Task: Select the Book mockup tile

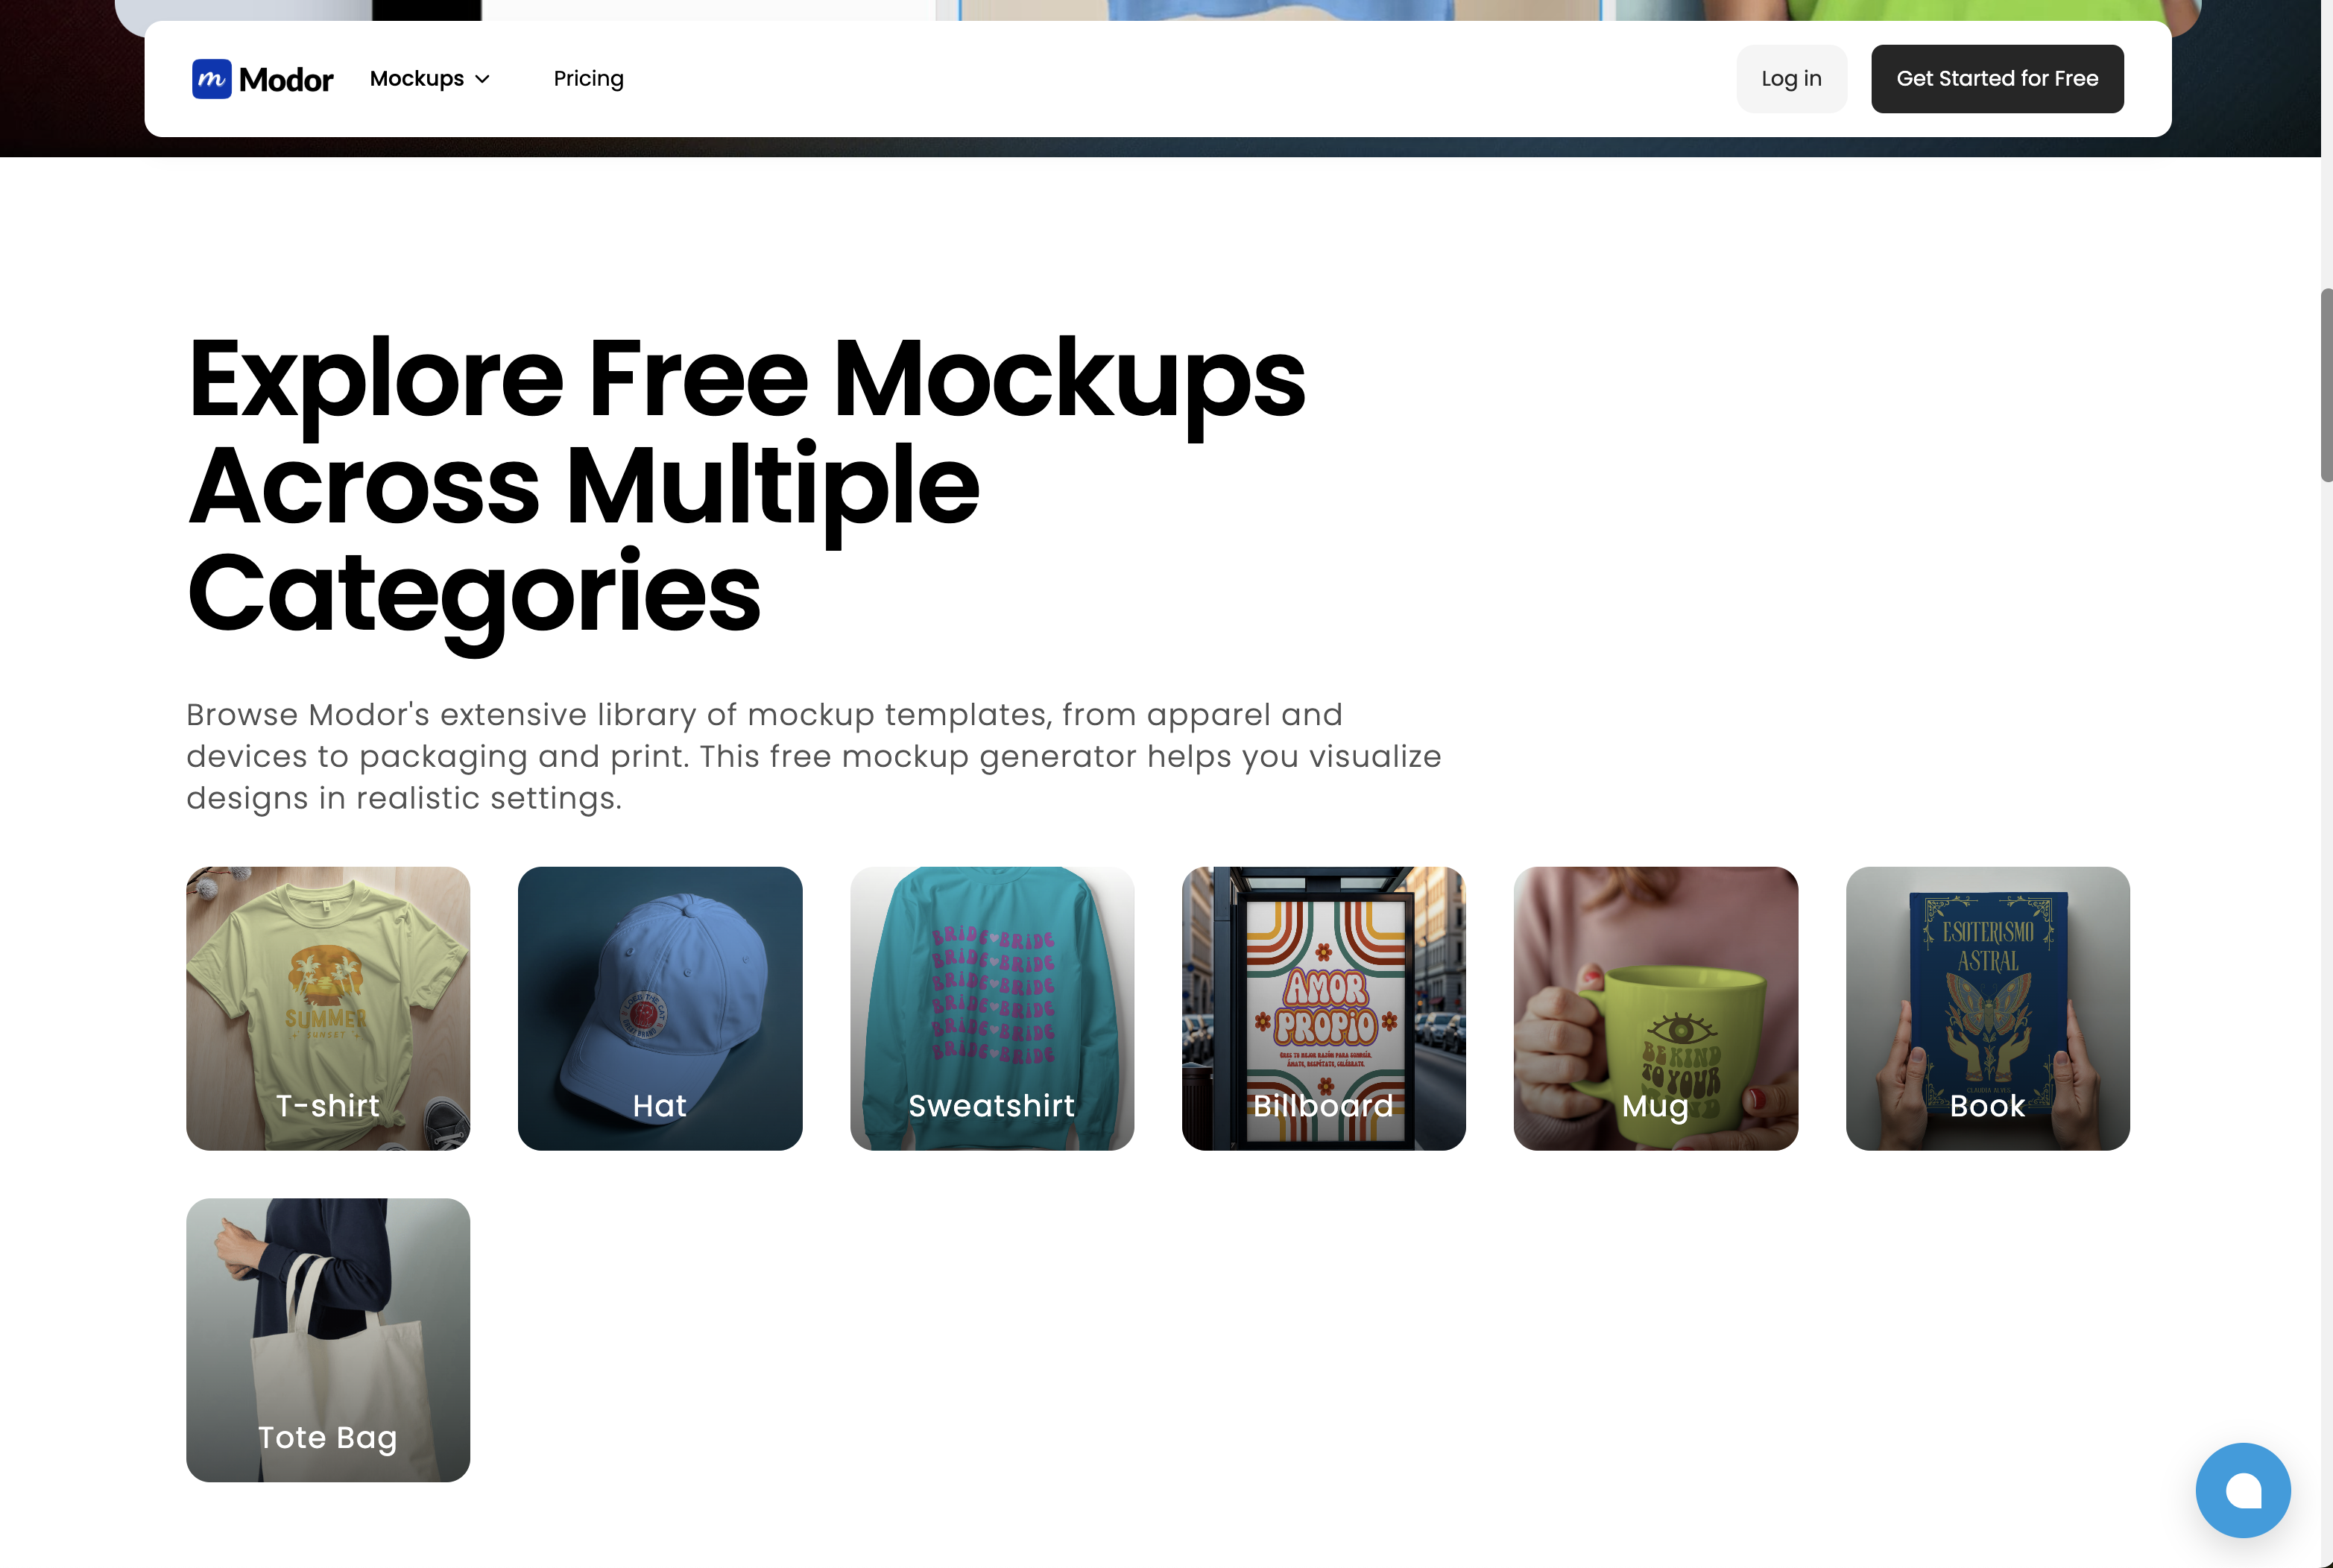Action: (x=1987, y=1008)
